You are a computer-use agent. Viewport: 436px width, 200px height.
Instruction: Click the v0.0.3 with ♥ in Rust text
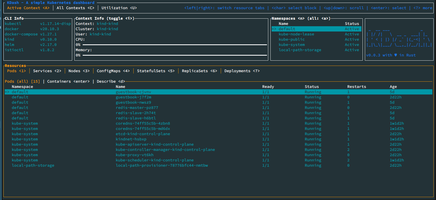click(391, 55)
